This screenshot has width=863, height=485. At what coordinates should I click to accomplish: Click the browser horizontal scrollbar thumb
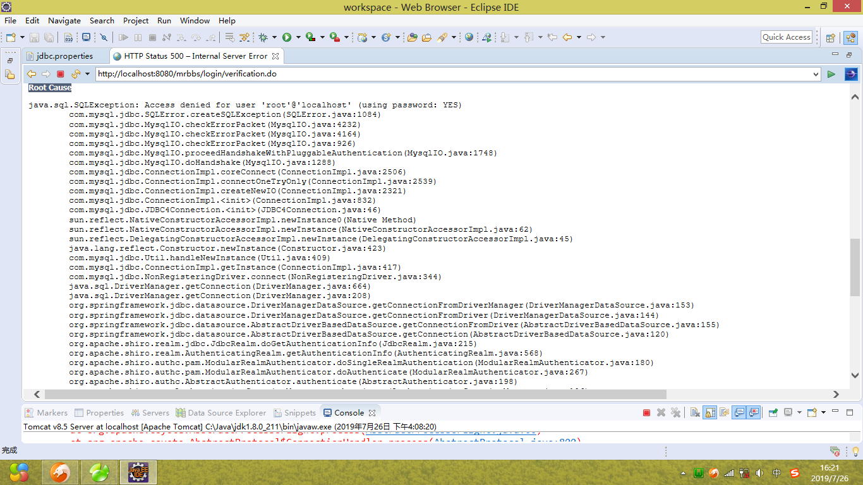354,394
